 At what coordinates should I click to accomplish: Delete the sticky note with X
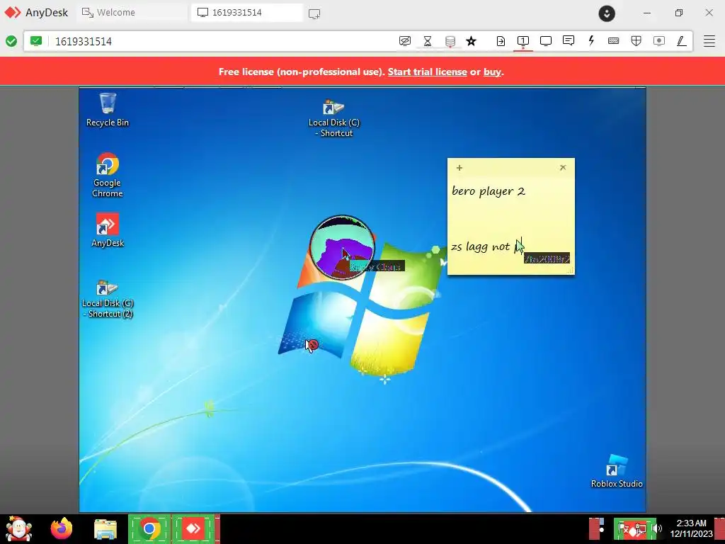coord(563,167)
